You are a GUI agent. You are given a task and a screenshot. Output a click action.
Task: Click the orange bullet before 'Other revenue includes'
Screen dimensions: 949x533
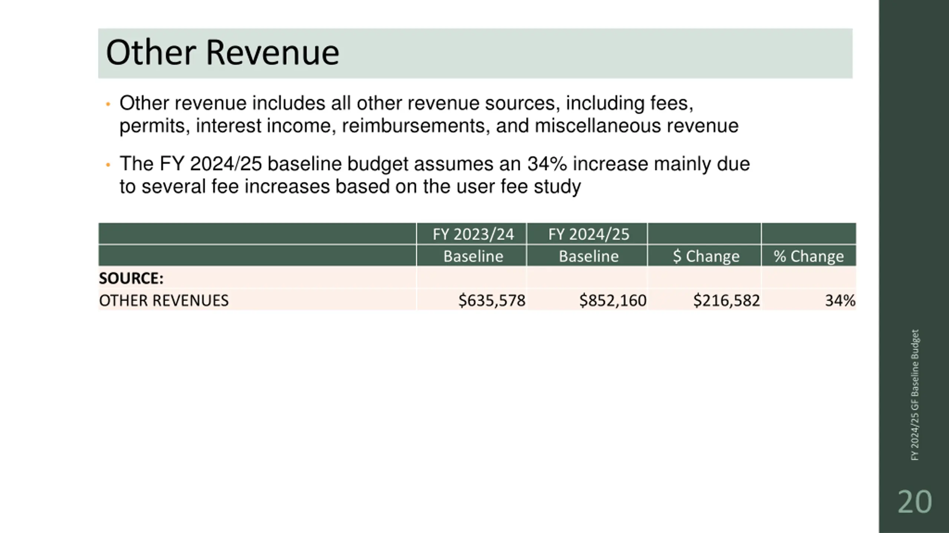pyautogui.click(x=108, y=104)
